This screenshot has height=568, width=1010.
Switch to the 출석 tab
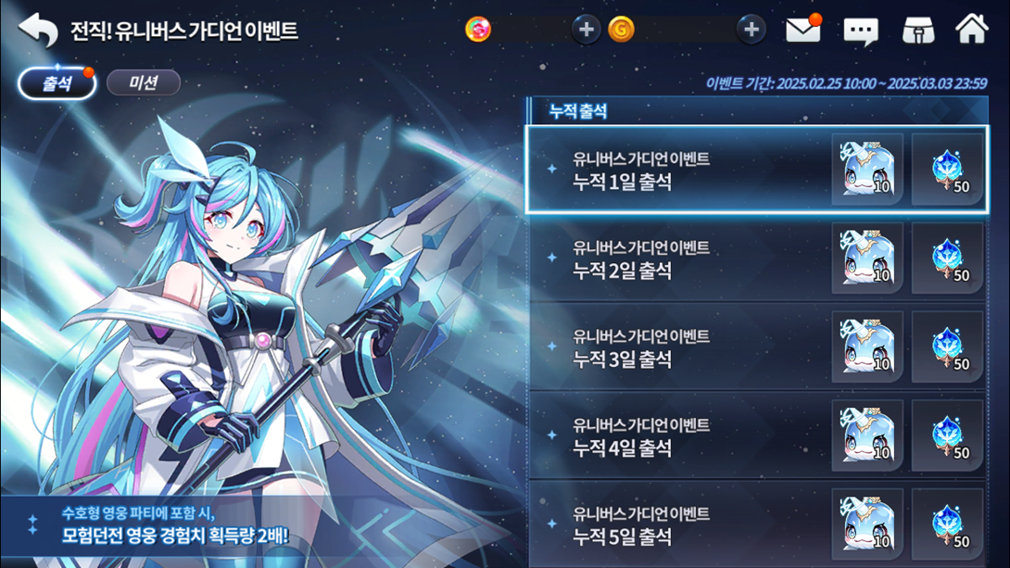[x=57, y=83]
